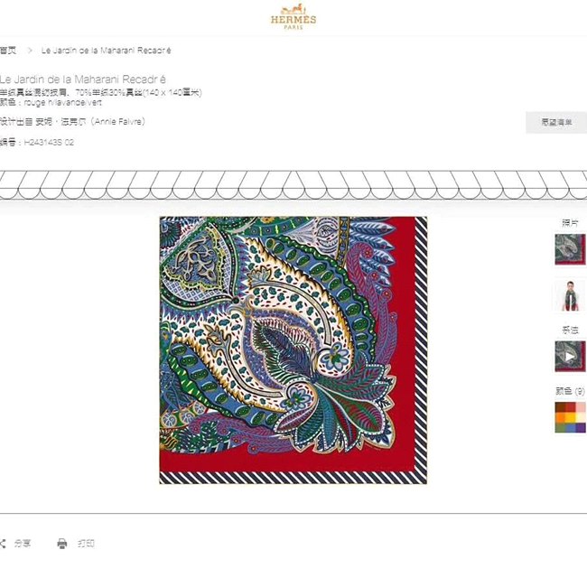This screenshot has height=587, width=587.
Task: Click the print text label
Action: pos(86,543)
